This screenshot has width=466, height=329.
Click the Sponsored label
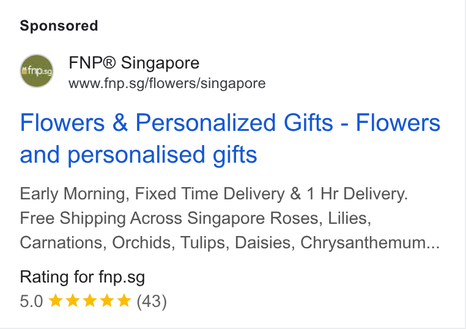click(x=59, y=26)
